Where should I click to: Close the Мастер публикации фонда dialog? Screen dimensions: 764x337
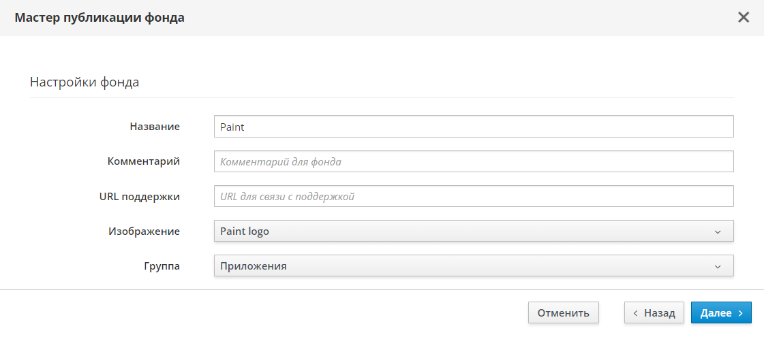click(x=744, y=18)
